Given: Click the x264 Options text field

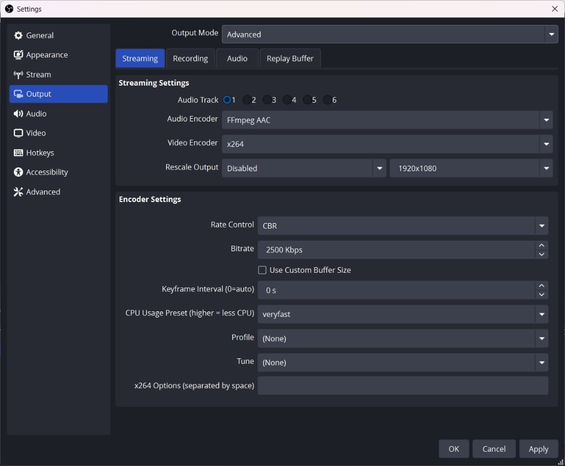Looking at the screenshot, I should [x=403, y=385].
